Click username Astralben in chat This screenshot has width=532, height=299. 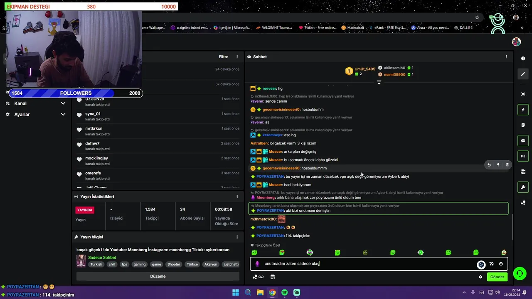click(259, 143)
